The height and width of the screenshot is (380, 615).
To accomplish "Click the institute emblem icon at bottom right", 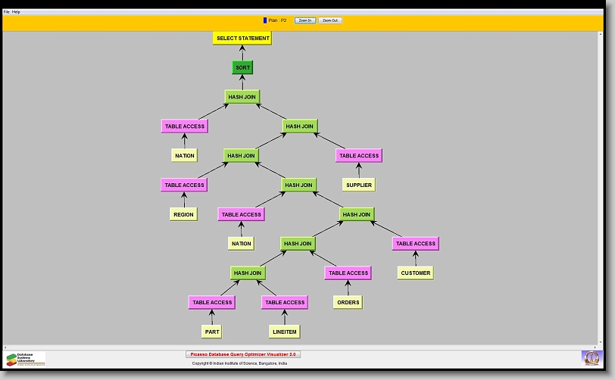I will click(x=591, y=357).
